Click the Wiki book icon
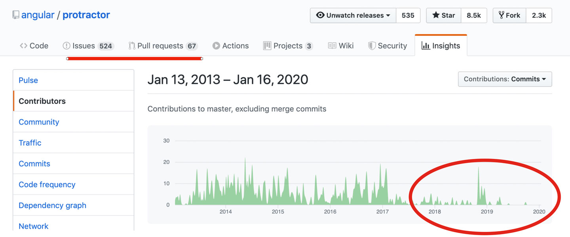Viewport: 570px width, 237px height. [x=332, y=46]
